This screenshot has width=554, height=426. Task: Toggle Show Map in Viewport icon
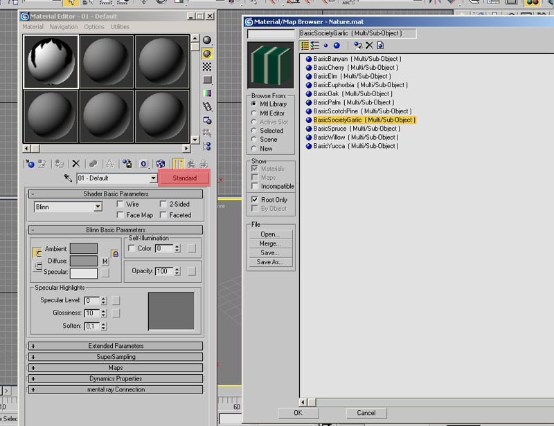(x=161, y=164)
